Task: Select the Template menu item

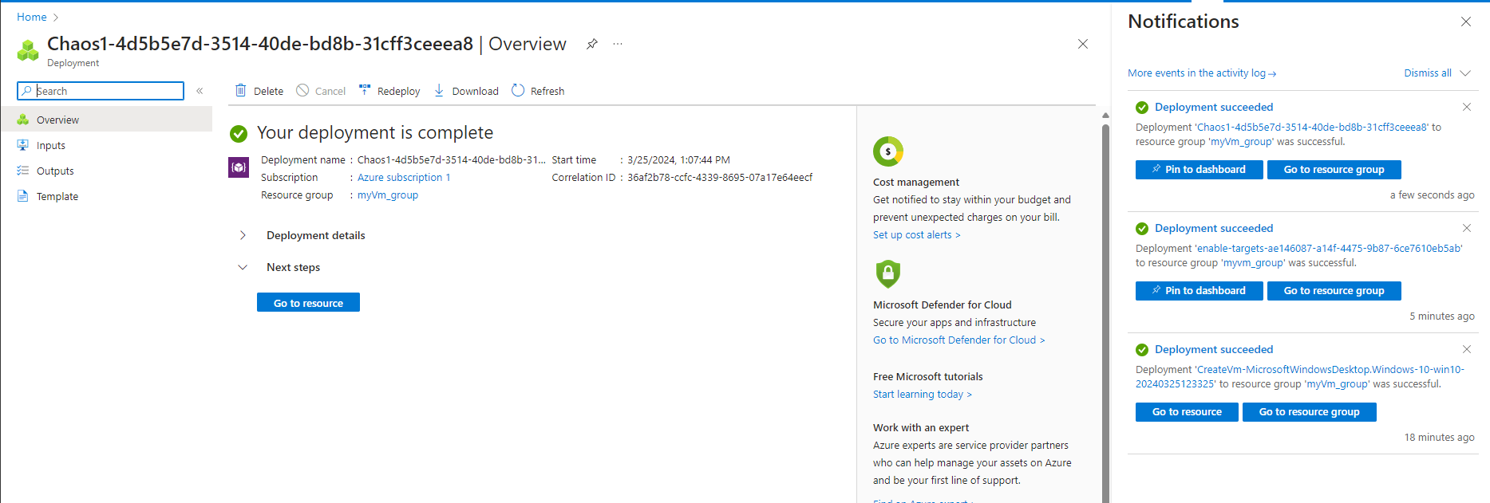Action: click(x=57, y=197)
